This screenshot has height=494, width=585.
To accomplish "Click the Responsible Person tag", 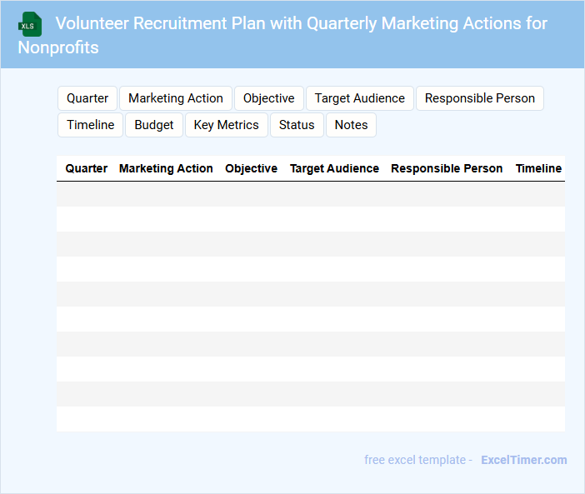I will (480, 98).
